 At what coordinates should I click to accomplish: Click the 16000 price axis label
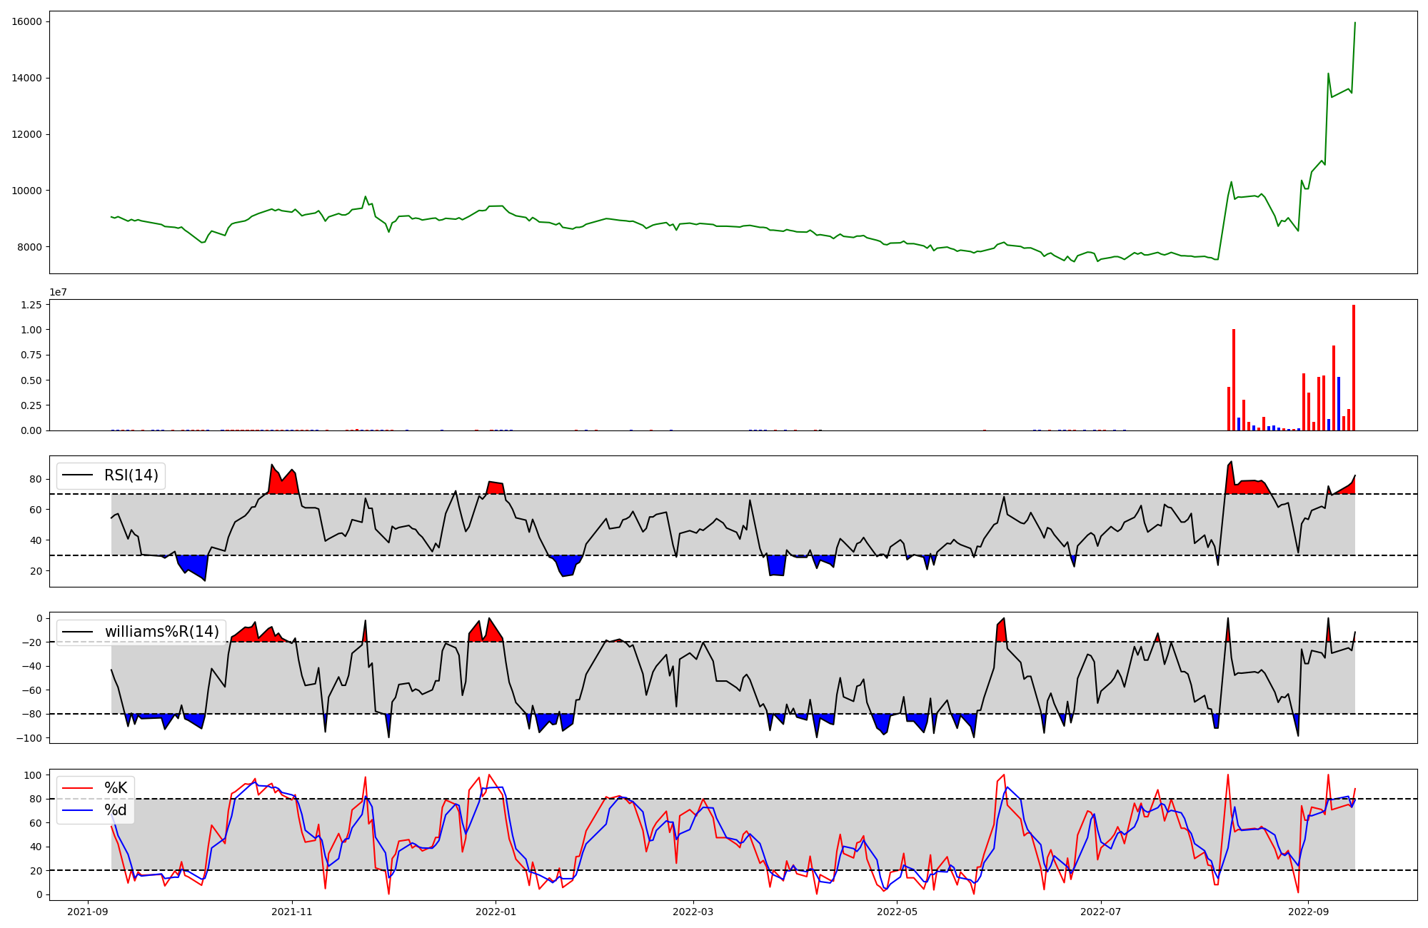point(26,21)
